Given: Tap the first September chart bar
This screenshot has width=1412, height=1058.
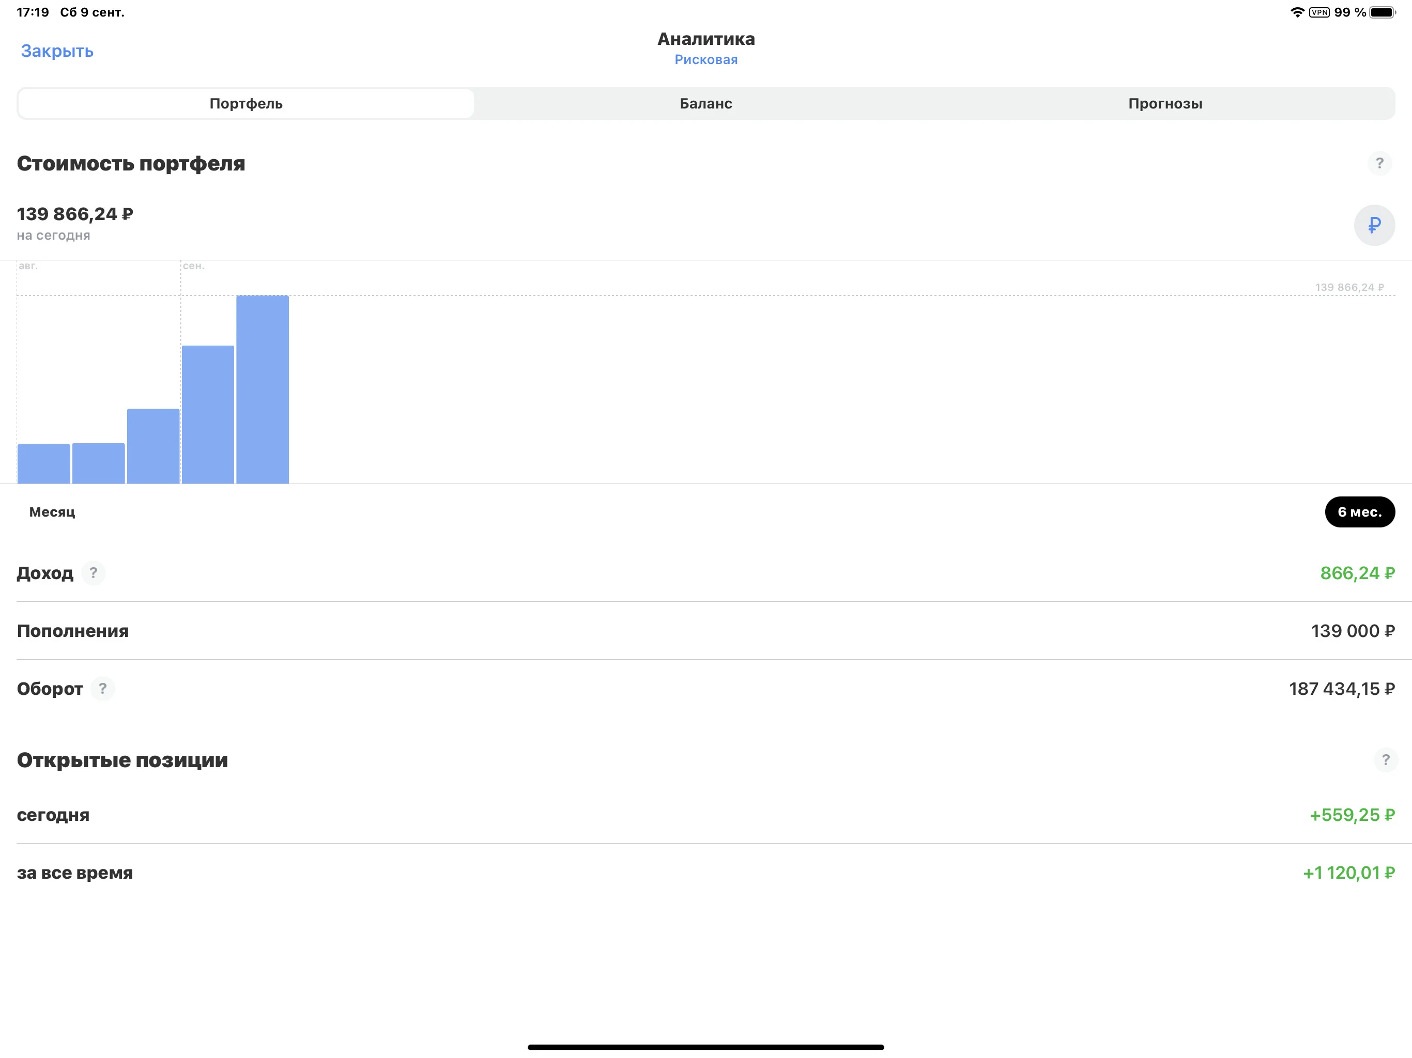Looking at the screenshot, I should coord(207,414).
